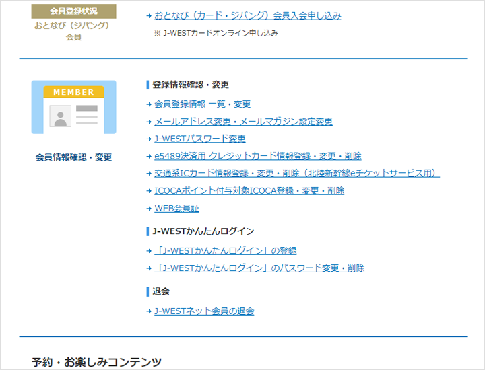The width and height of the screenshot is (485, 370).
Task: Click arrow icon beside ICOCAポイント付与対象 link
Action: coord(149,191)
